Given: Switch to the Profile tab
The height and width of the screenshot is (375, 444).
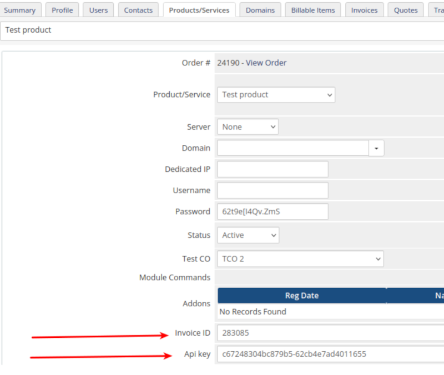Looking at the screenshot, I should coord(62,10).
